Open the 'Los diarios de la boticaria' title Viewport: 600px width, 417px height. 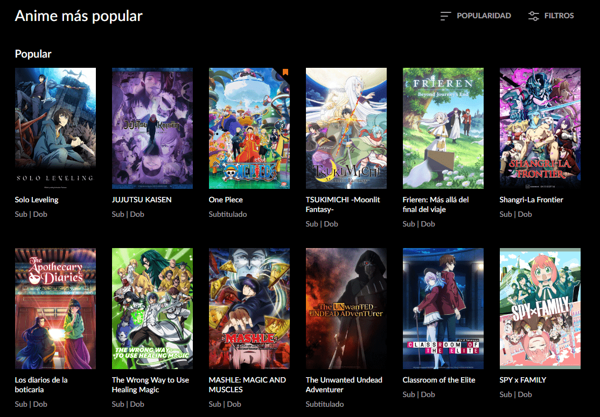point(41,385)
